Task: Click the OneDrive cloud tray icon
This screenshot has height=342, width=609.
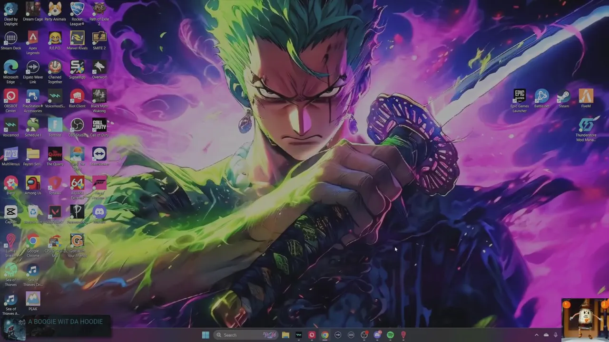Action: click(x=546, y=335)
